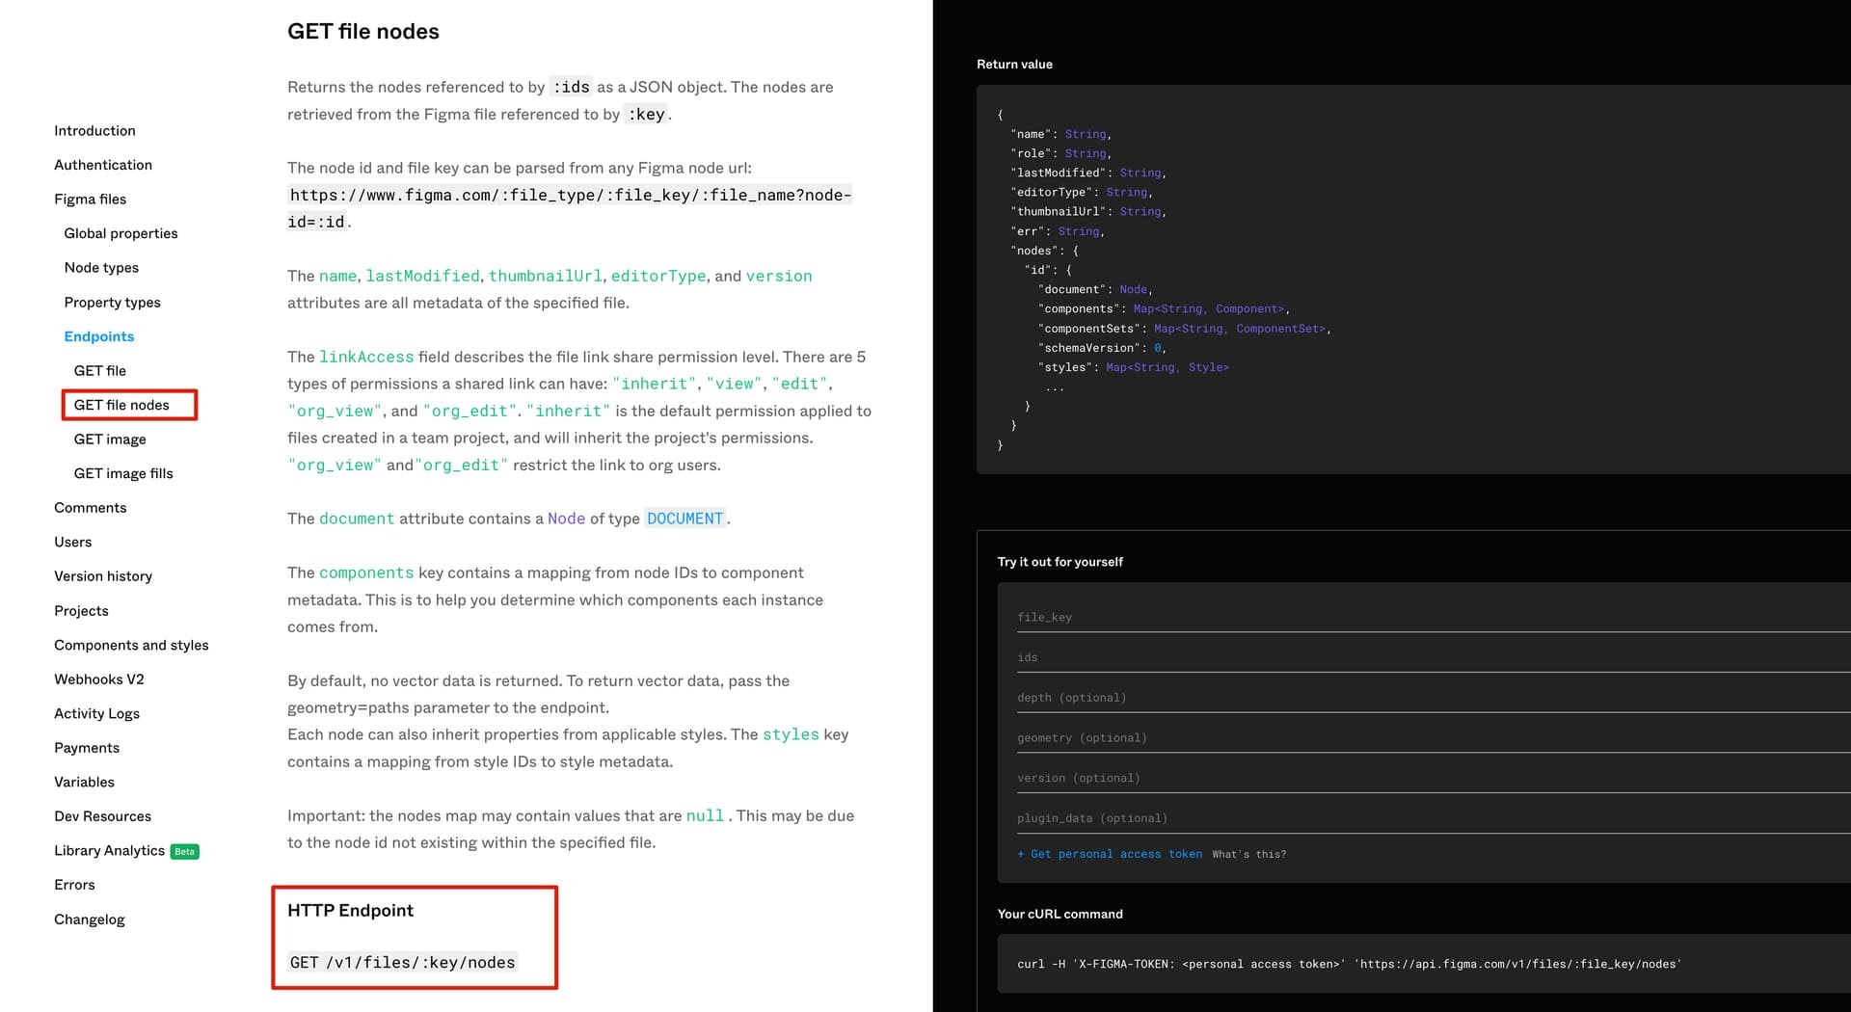Open GET image fills sidebar entry
The height and width of the screenshot is (1012, 1851).
[x=123, y=473]
